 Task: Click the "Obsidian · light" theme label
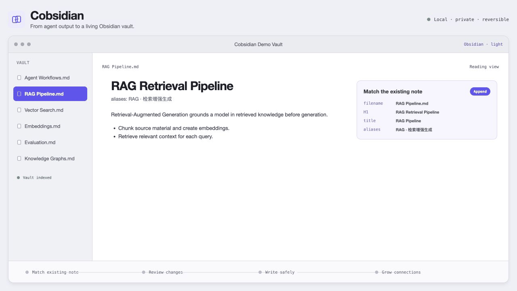(x=483, y=44)
